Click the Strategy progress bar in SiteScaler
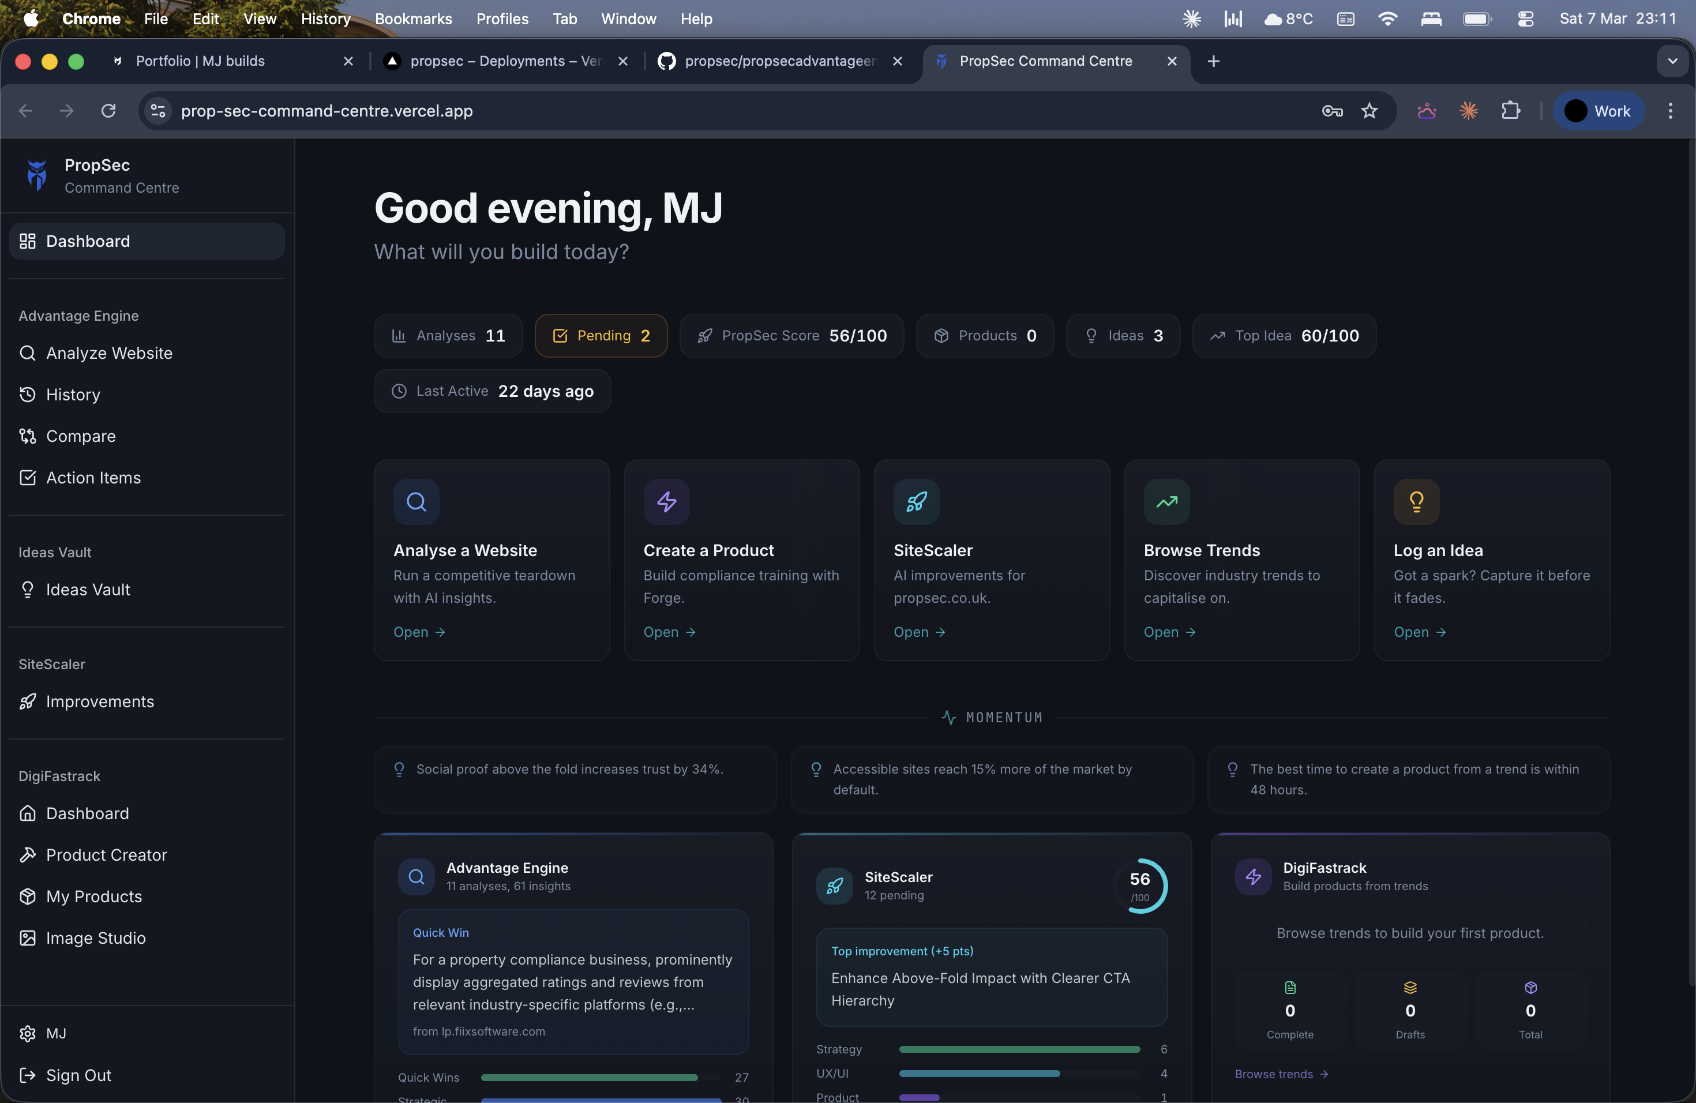 1019,1049
